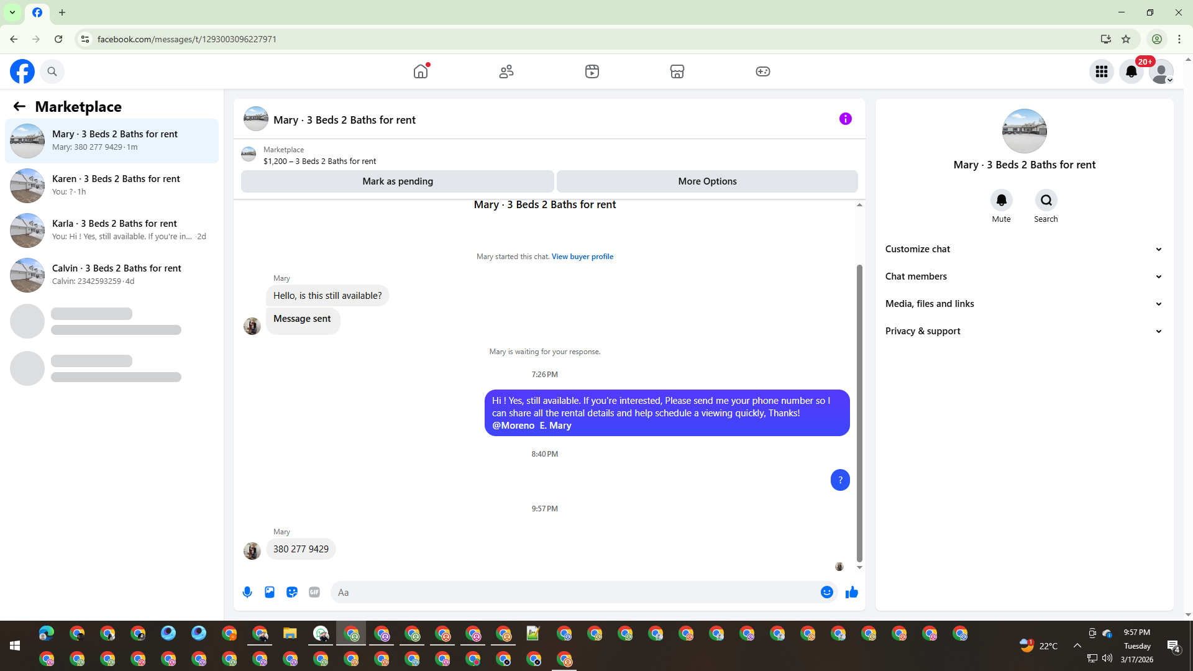
Task: Click the Mark as pending button
Action: [398, 181]
